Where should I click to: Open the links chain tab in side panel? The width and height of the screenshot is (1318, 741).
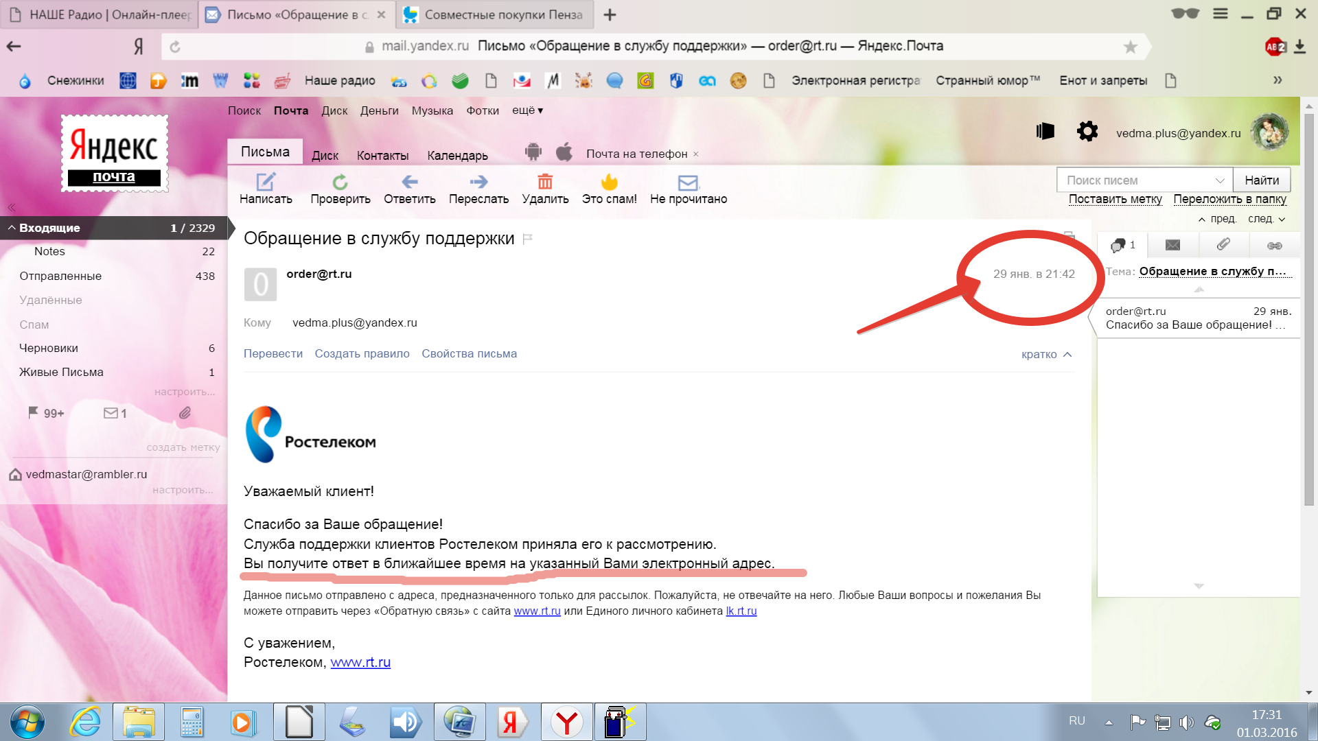[1274, 246]
